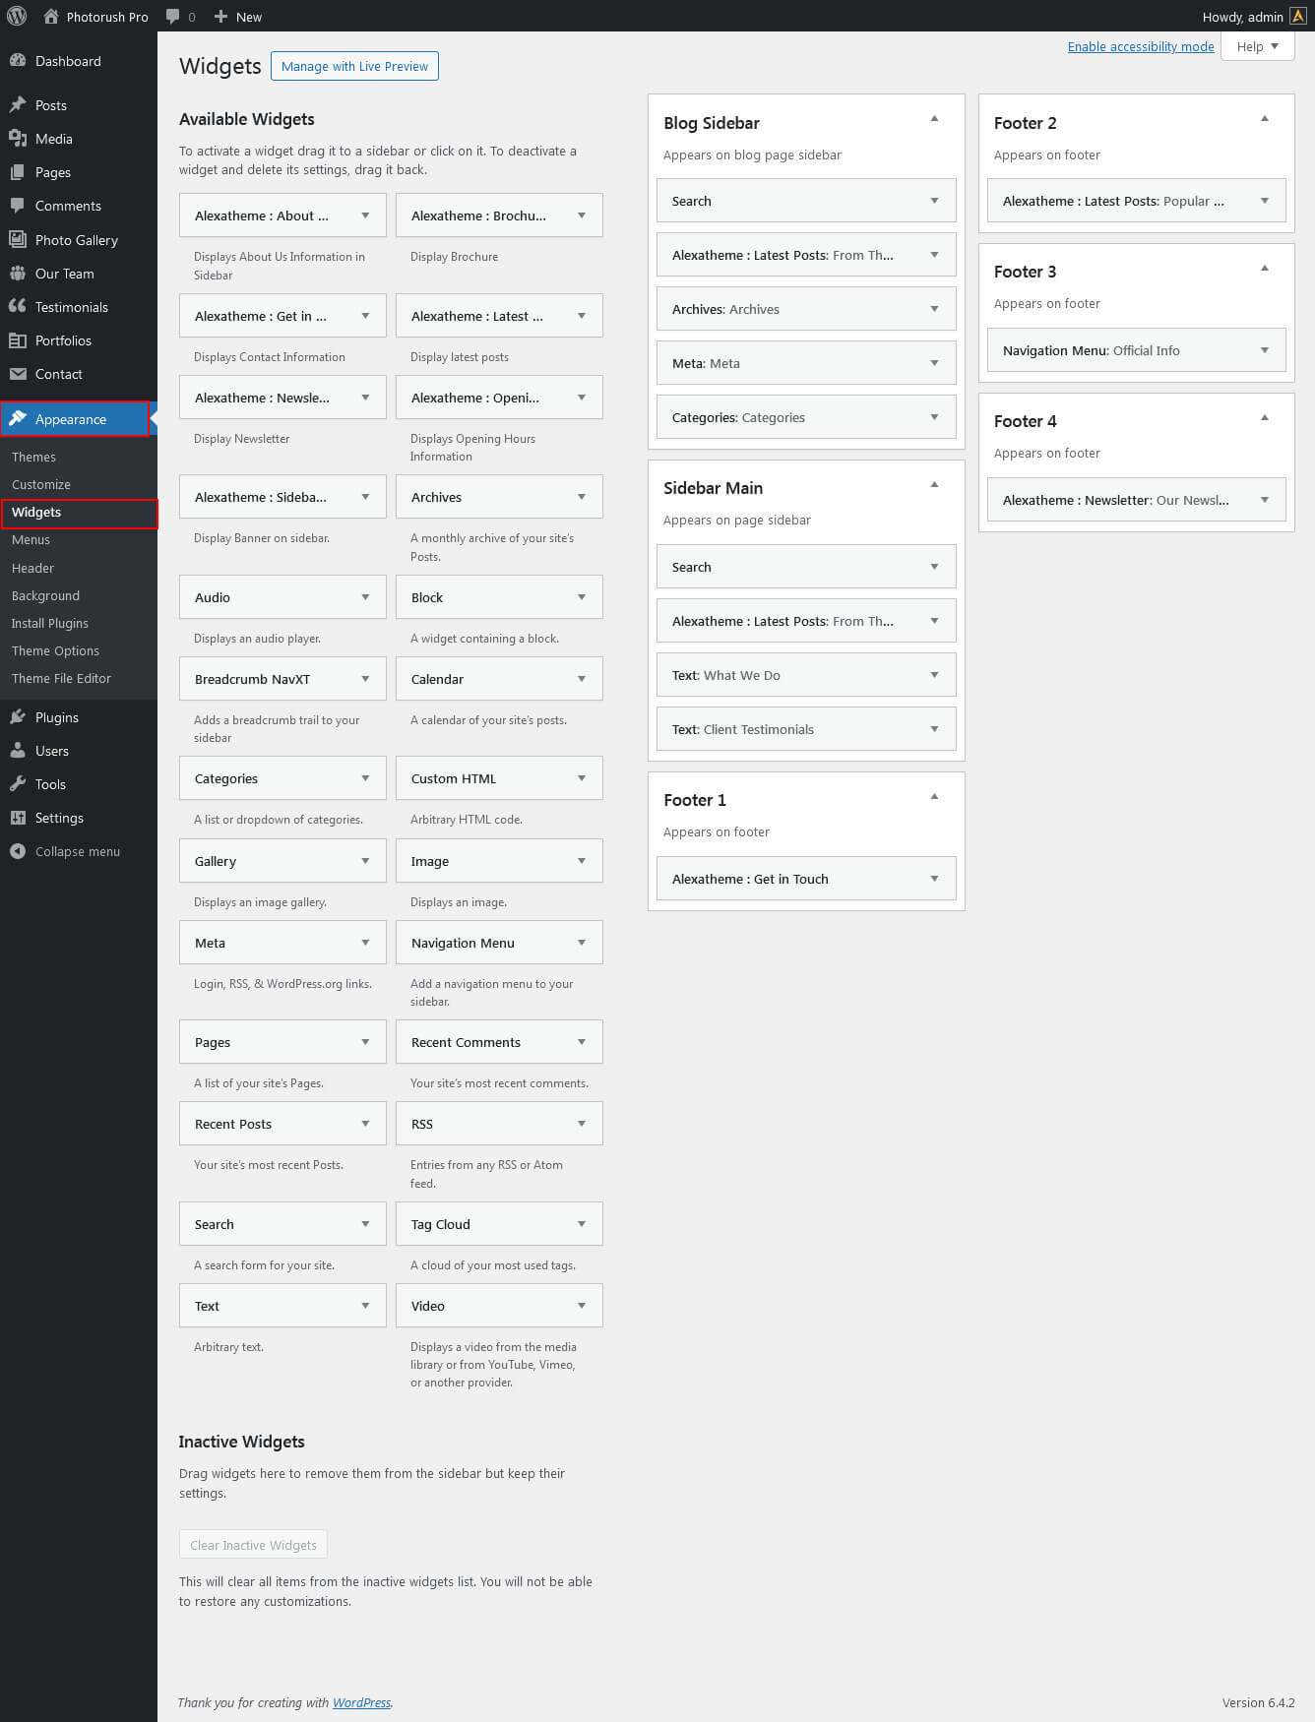Click the Settings sliders icon
The height and width of the screenshot is (1722, 1315).
coord(18,817)
